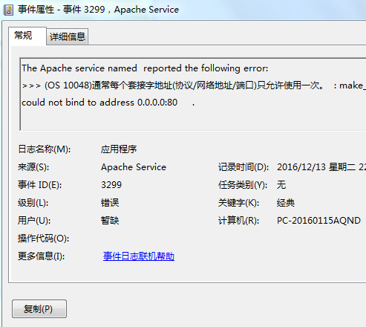Screen dimensions: 366x327
Task: Click inside the event description text box
Action: click(193, 94)
